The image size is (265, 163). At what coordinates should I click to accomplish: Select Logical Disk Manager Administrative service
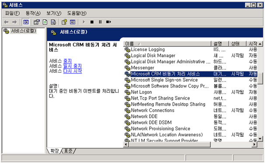(x=191, y=62)
